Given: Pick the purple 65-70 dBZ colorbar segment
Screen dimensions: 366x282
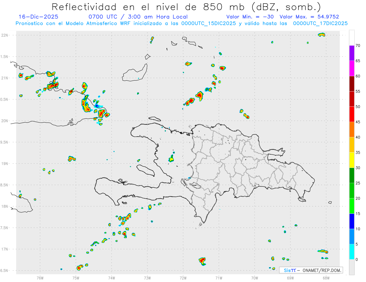Looking at the screenshot, I should [352, 53].
